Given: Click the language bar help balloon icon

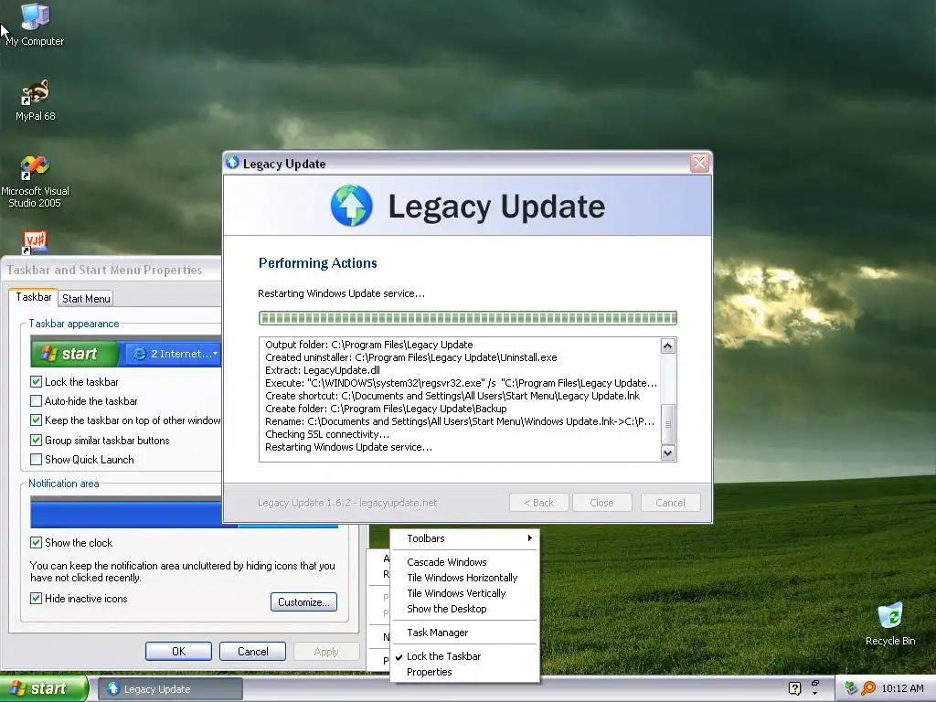Looking at the screenshot, I should coord(794,688).
